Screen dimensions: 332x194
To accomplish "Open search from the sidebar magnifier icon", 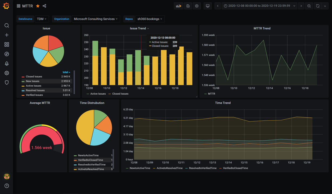I will point(7,26).
